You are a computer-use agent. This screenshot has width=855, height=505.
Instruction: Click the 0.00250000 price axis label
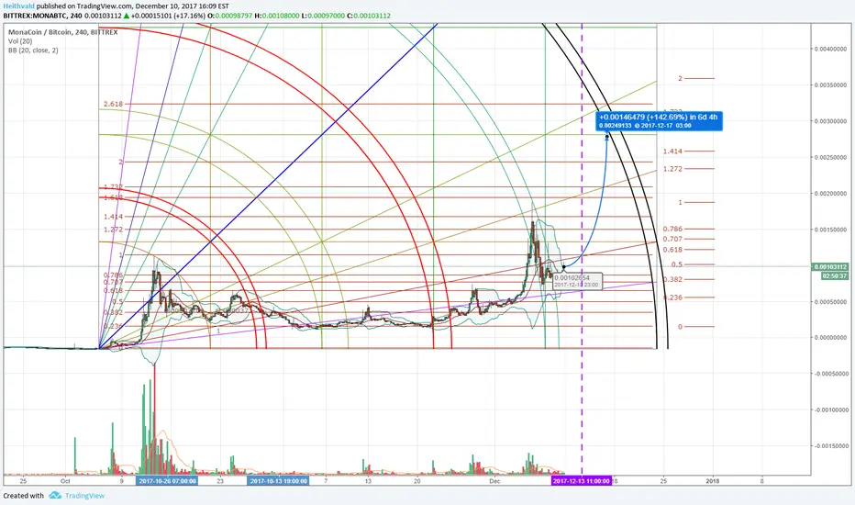coord(831,157)
